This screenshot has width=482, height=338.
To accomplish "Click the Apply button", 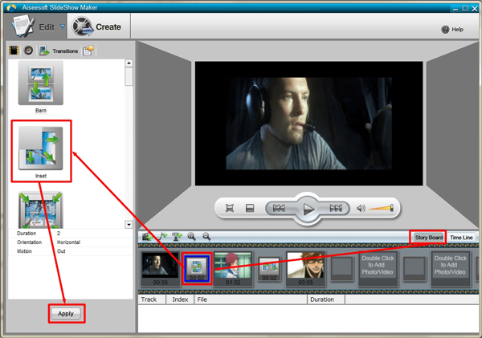I will click(x=66, y=313).
